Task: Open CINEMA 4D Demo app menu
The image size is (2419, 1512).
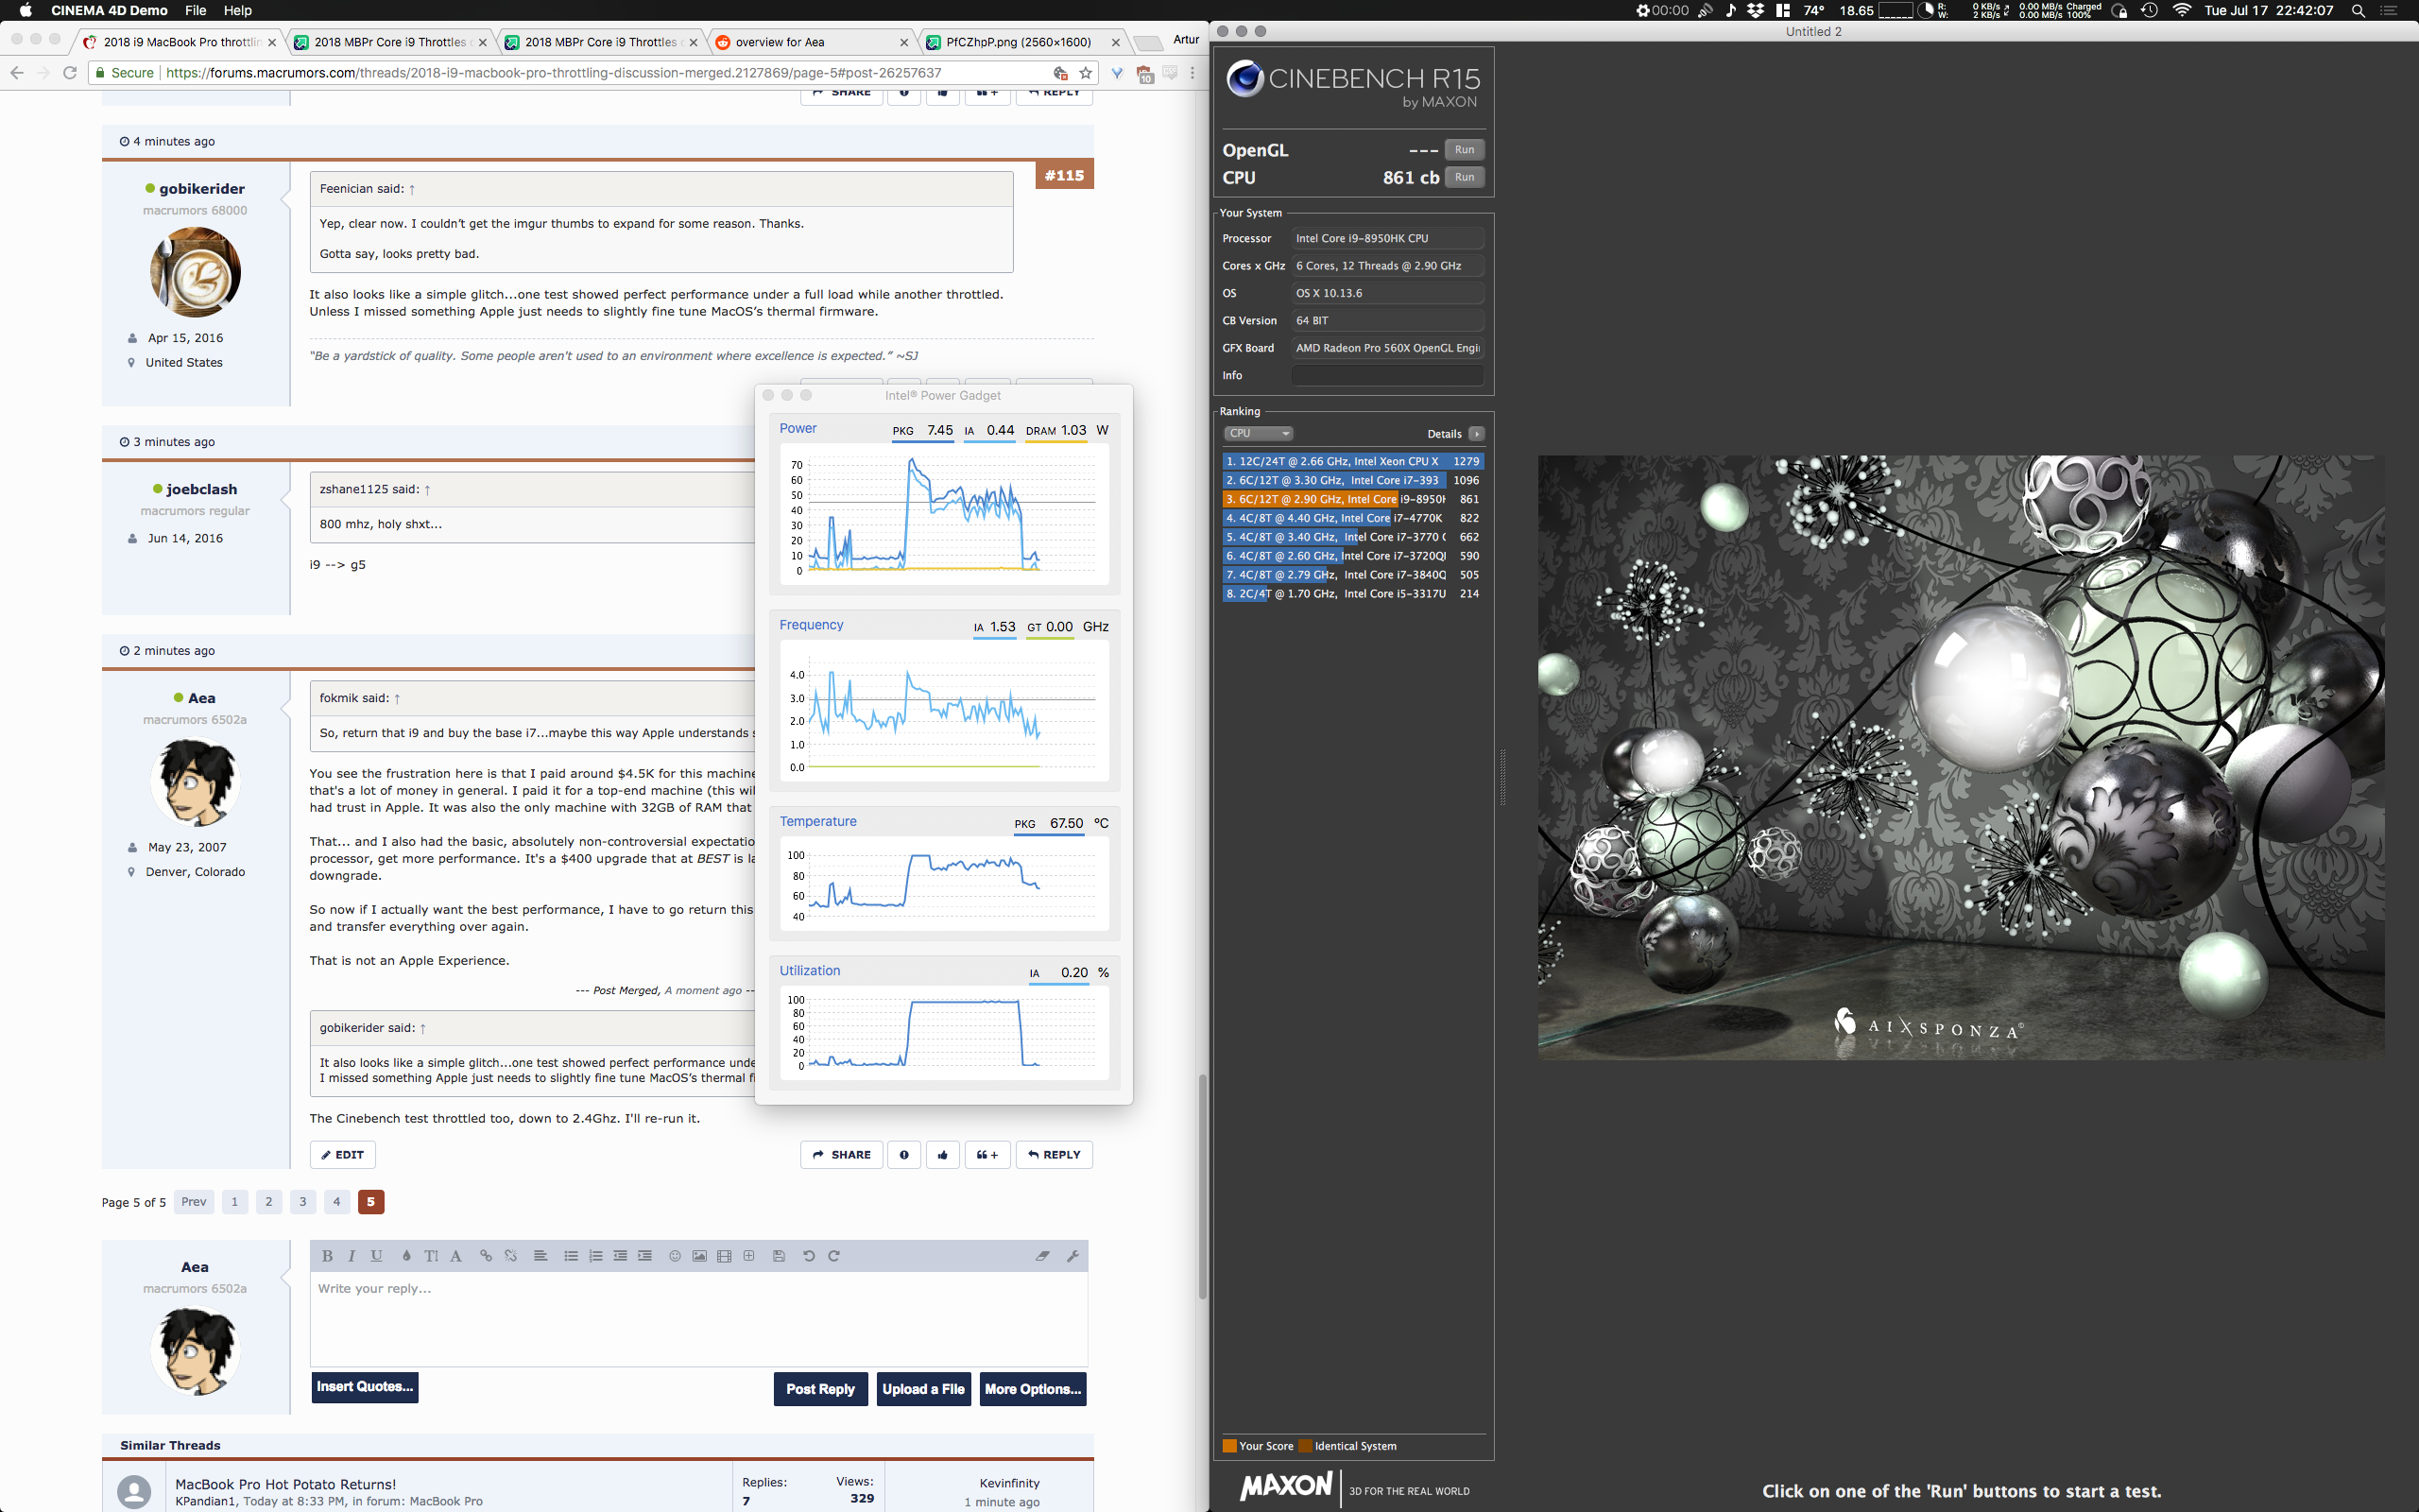Action: [109, 10]
